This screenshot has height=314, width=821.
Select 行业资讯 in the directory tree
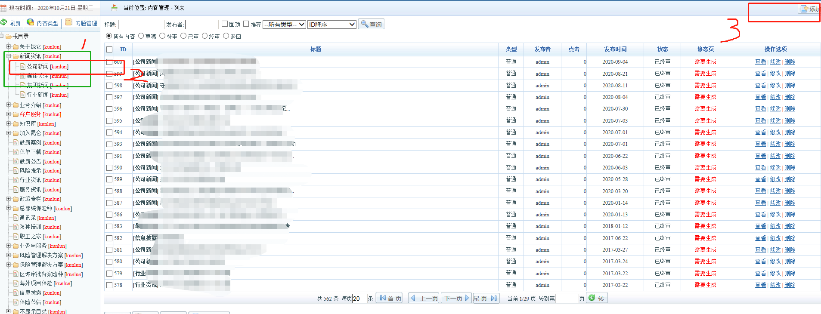coord(30,180)
